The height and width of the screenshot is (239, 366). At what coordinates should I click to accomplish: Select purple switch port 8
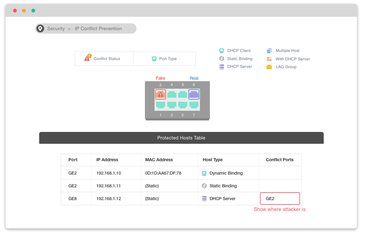pyautogui.click(x=194, y=94)
